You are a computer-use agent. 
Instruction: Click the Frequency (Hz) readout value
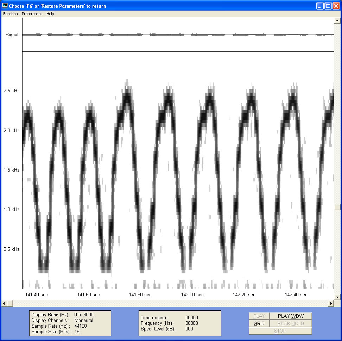(192, 323)
